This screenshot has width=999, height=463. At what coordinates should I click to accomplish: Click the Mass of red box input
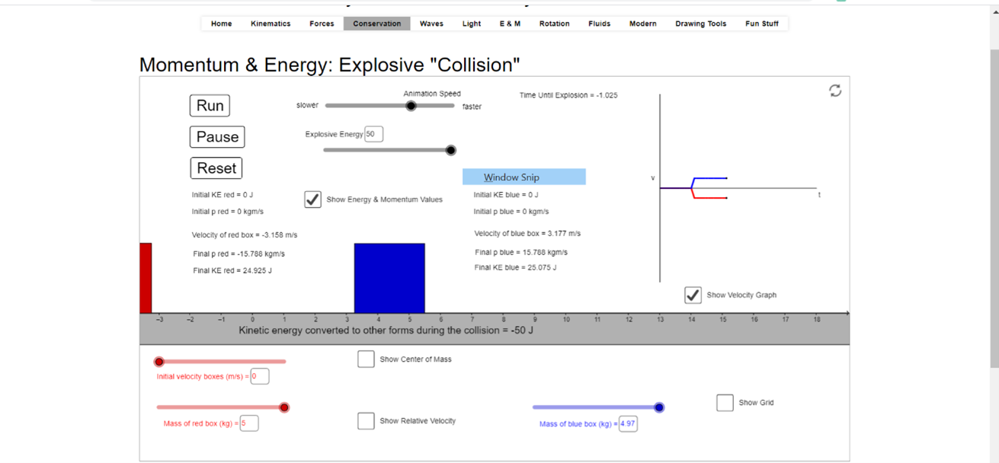tap(249, 423)
